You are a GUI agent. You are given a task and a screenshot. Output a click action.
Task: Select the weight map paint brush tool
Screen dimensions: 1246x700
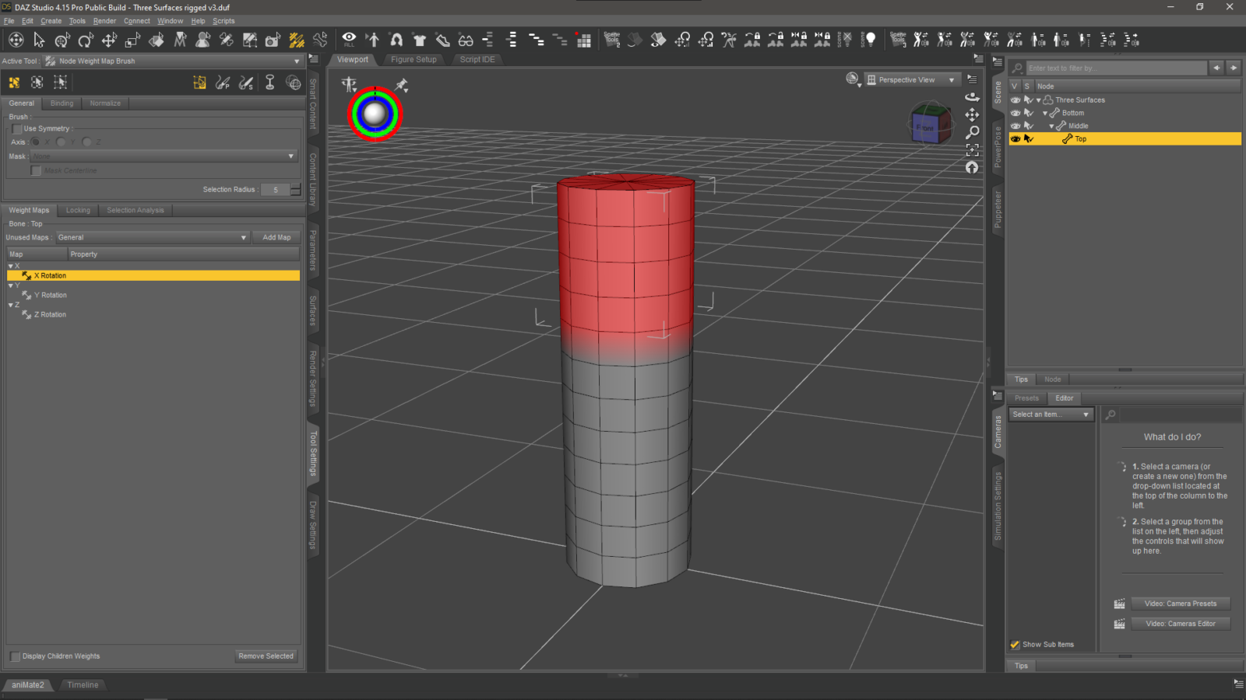(223, 82)
